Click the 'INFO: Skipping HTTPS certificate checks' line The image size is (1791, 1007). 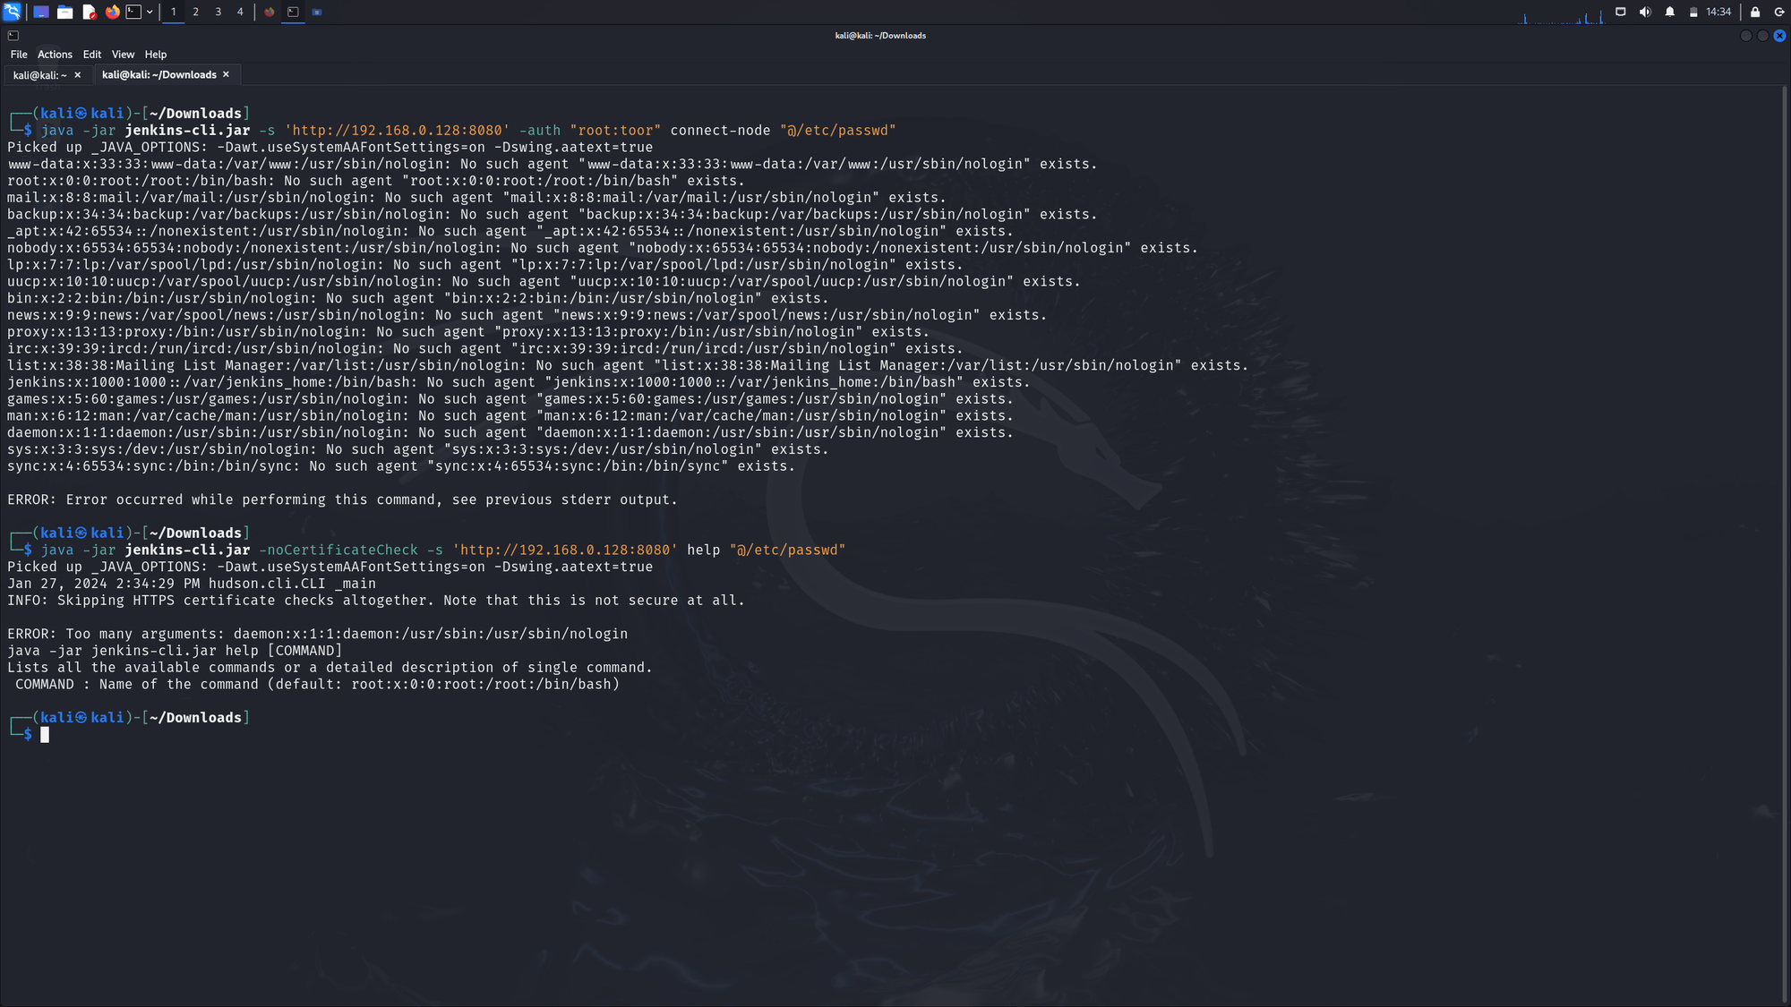(x=376, y=601)
